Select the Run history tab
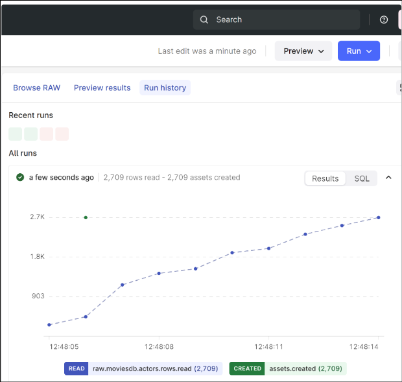Image resolution: width=402 pixels, height=382 pixels. point(165,88)
